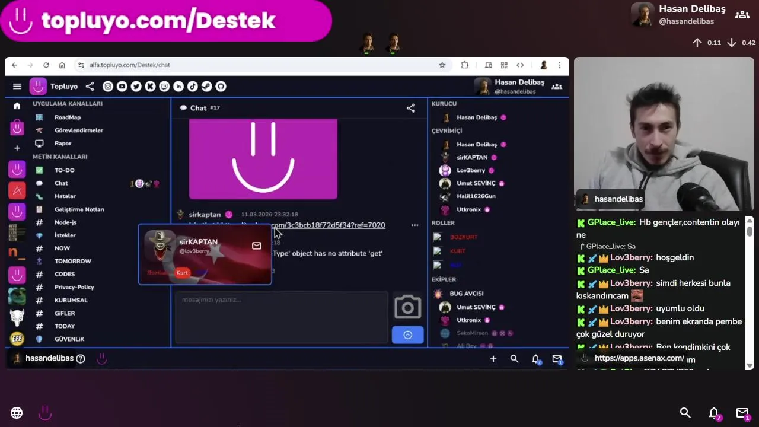Open the three-dot menu on sirkaptan's message
759x427 pixels.
[415, 225]
